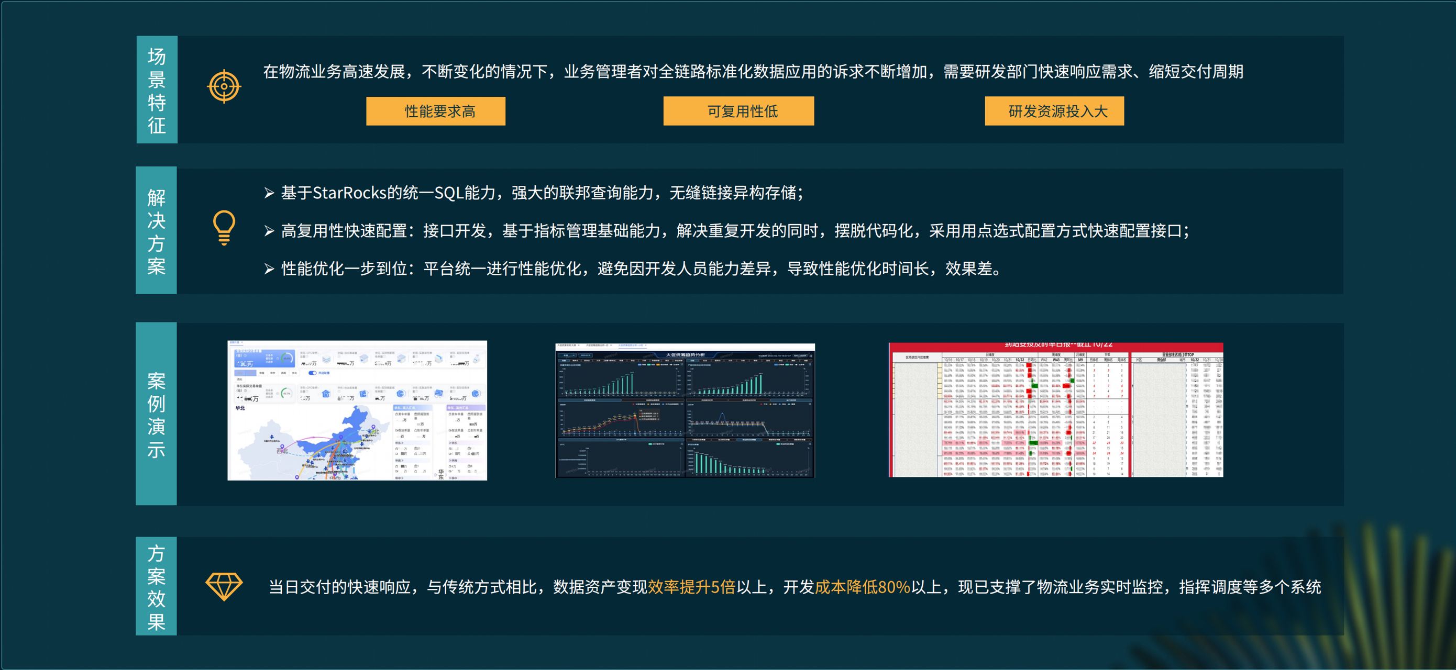The width and height of the screenshot is (1456, 670).
Task: Click the green gauge in 全国实际交易单量 card
Action: click(x=287, y=359)
